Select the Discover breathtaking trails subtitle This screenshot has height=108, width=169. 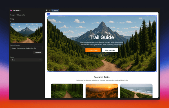tap(102, 44)
